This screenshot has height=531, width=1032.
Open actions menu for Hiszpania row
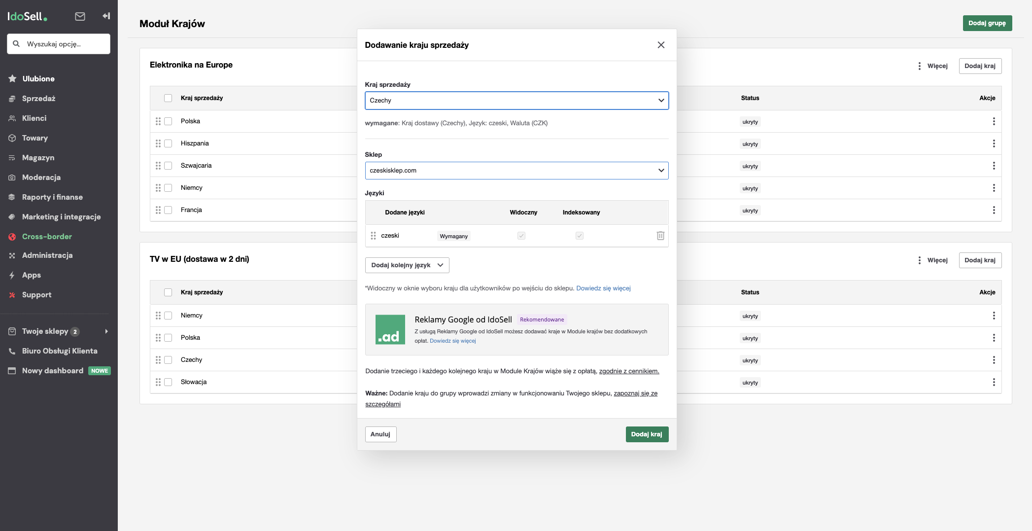point(994,143)
